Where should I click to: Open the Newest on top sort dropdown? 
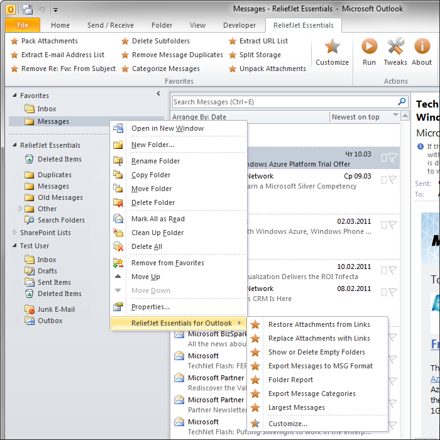[395, 114]
